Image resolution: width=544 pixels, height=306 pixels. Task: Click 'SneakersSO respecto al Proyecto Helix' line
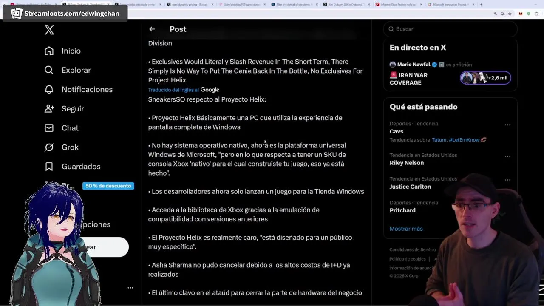pyautogui.click(x=207, y=99)
